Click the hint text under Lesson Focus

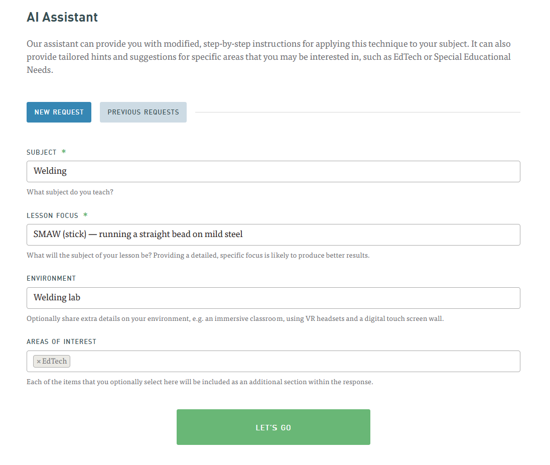click(198, 255)
